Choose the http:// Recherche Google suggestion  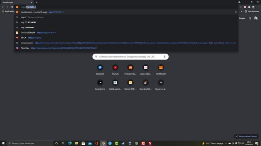pyautogui.click(x=126, y=17)
